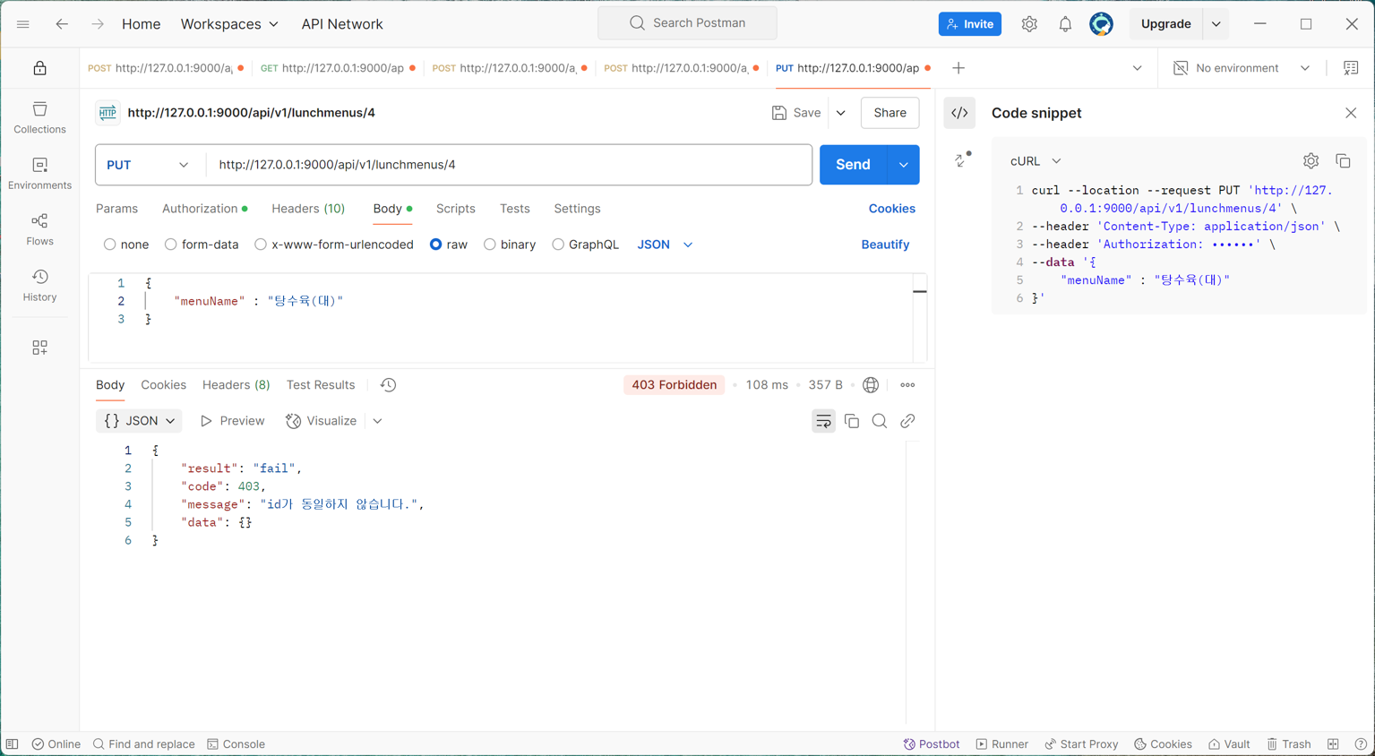
Task: Beautify the JSON body
Action: (x=885, y=245)
